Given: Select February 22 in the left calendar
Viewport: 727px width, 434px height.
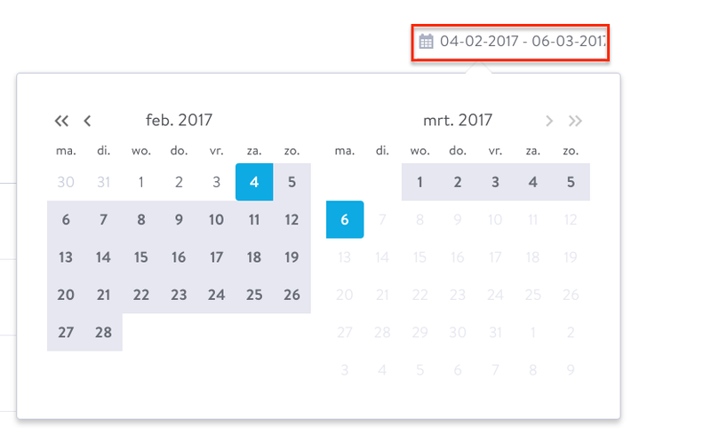Looking at the screenshot, I should pyautogui.click(x=141, y=295).
